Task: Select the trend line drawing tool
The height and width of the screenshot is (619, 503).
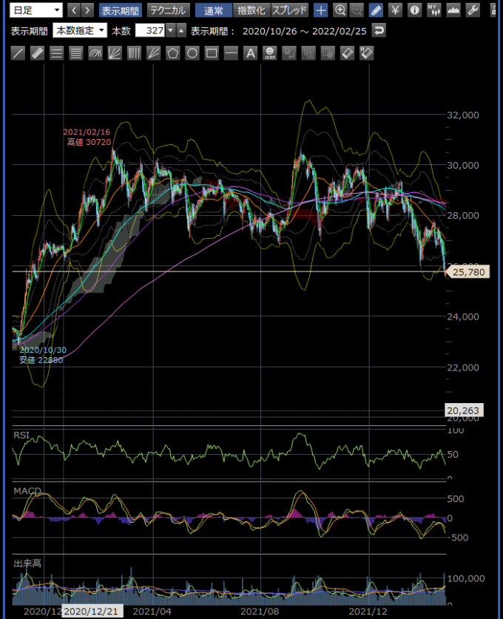Action: pos(18,53)
